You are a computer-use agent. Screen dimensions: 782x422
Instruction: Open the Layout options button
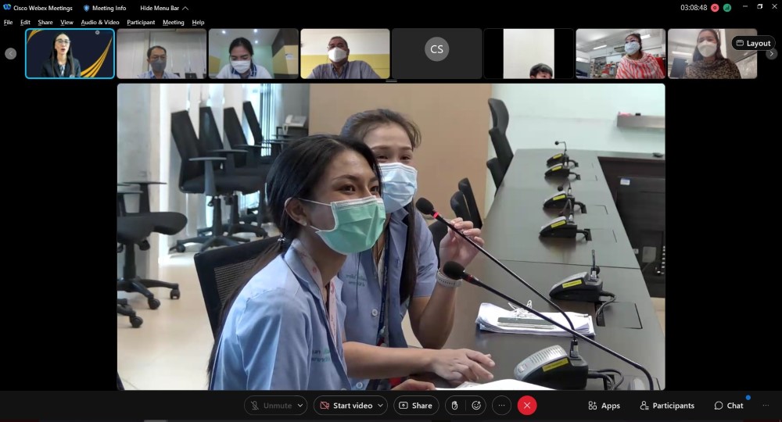coord(753,43)
